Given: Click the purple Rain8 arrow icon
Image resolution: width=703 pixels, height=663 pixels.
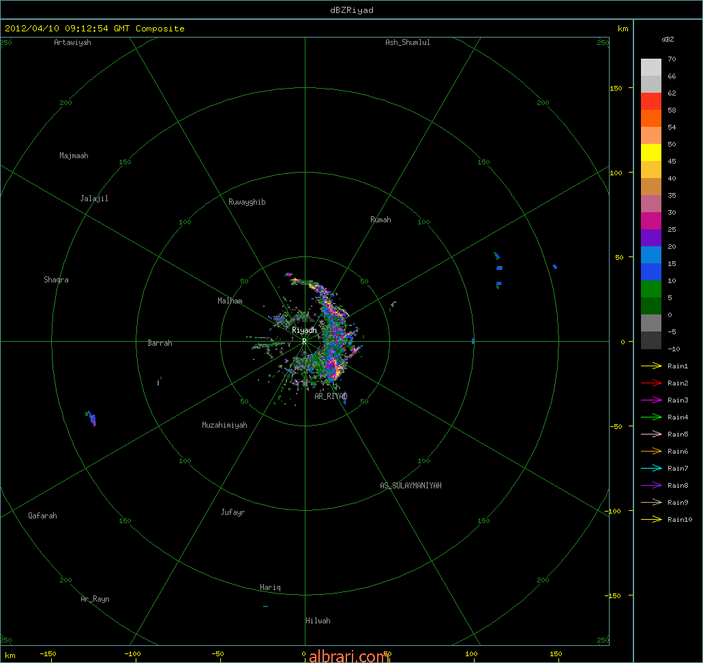Looking at the screenshot, I should [651, 486].
